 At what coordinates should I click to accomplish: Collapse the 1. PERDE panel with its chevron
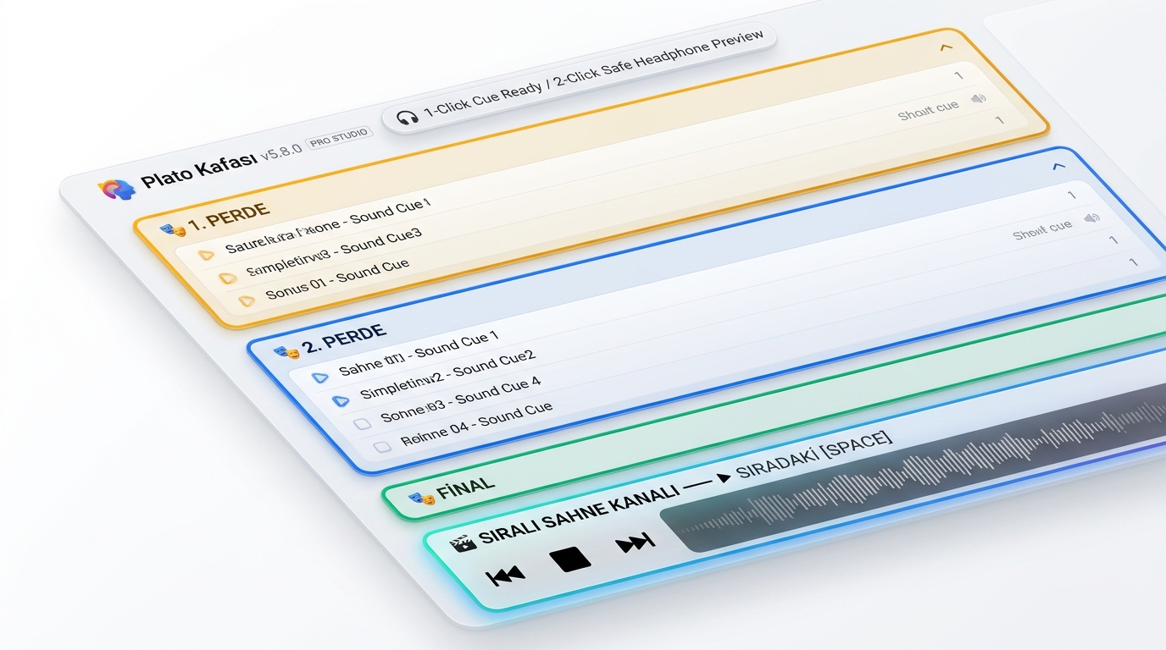coord(947,47)
